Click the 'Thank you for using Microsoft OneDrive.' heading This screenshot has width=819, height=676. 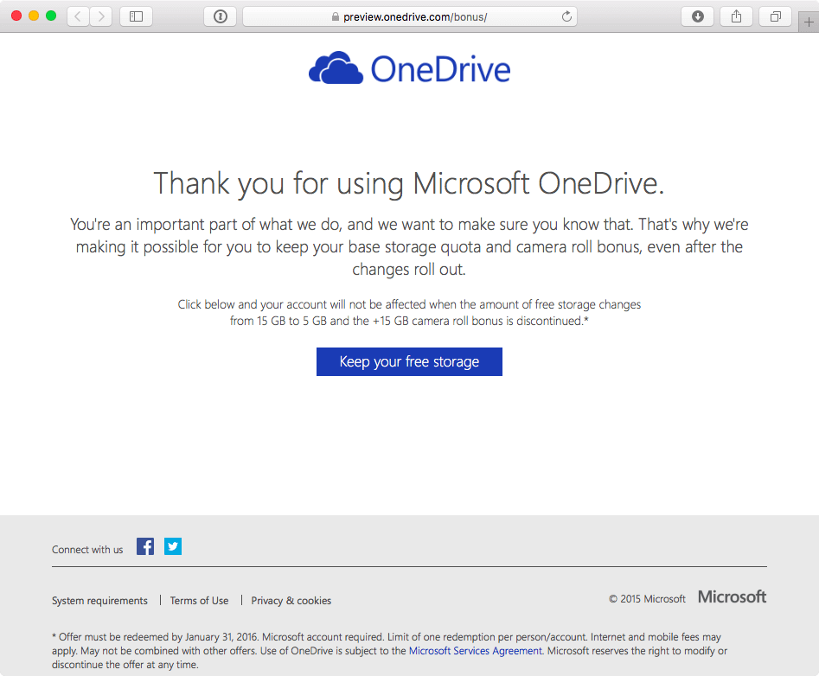[x=409, y=184]
